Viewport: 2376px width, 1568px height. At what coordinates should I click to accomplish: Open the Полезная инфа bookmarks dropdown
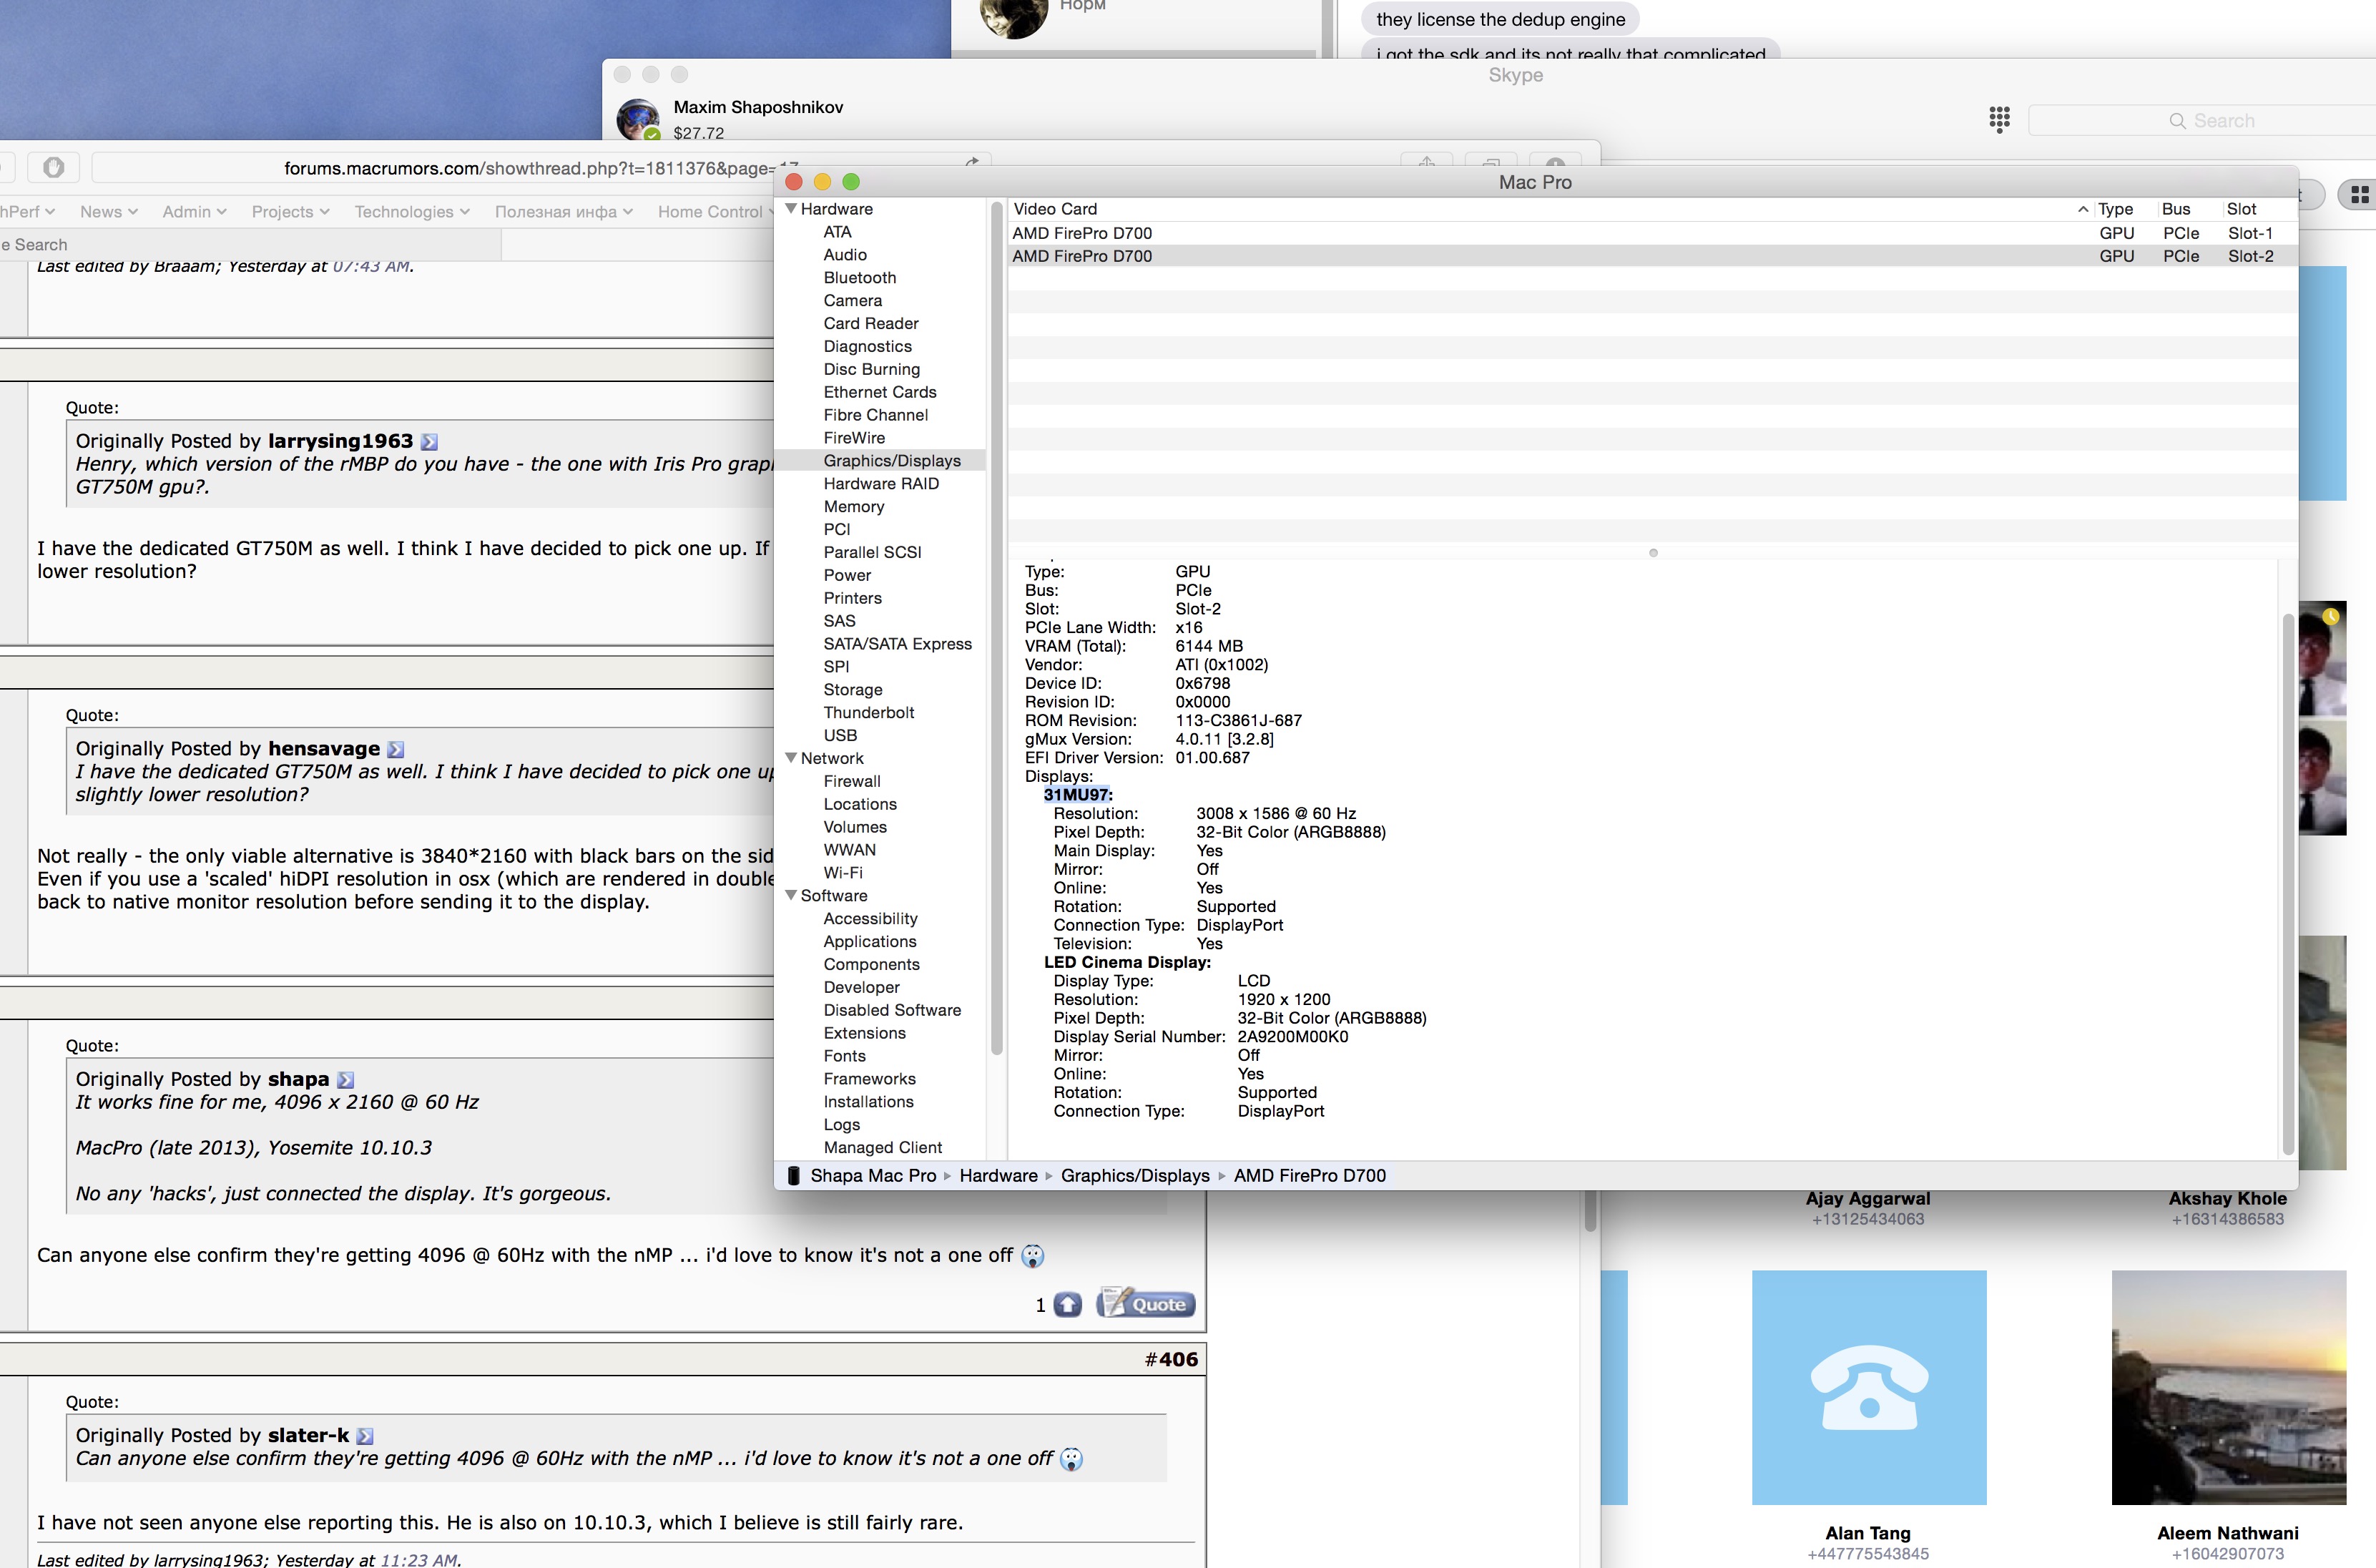(x=564, y=212)
